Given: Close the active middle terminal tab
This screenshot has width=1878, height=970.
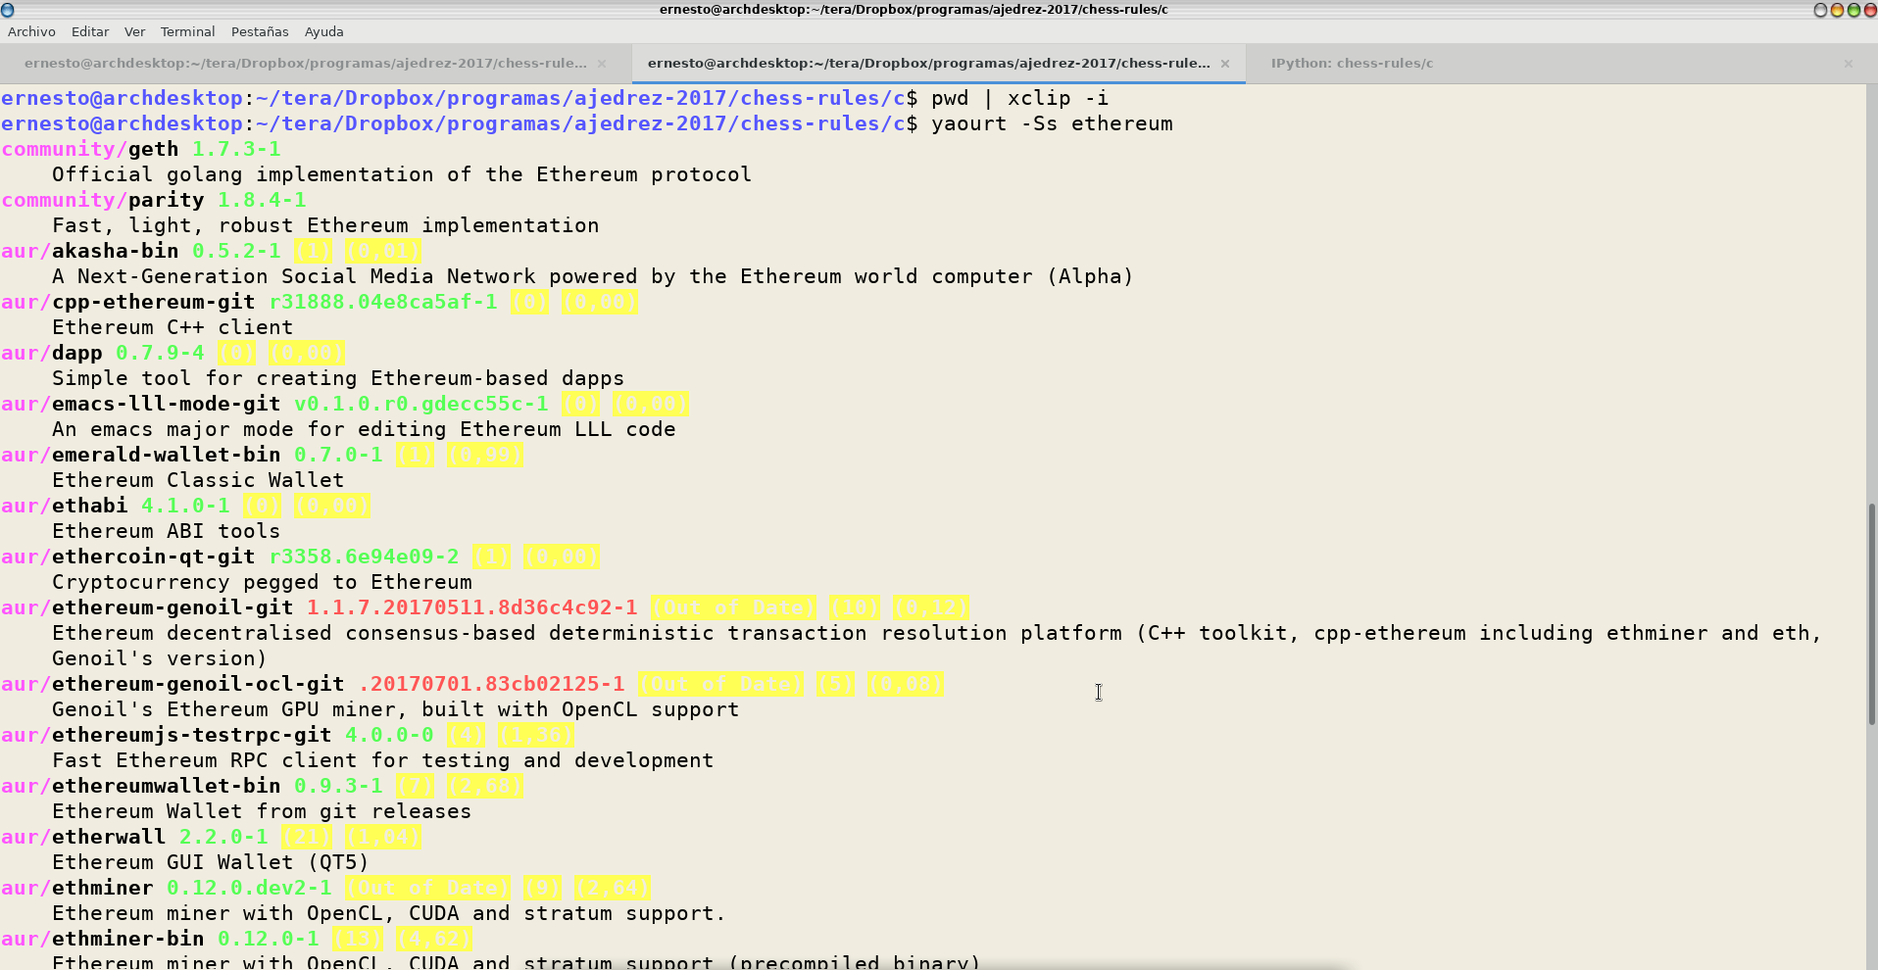Looking at the screenshot, I should 1224,64.
